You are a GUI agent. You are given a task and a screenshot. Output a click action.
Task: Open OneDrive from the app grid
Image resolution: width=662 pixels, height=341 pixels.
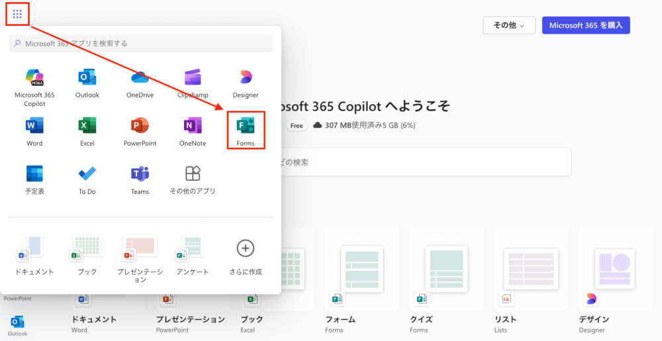140,83
